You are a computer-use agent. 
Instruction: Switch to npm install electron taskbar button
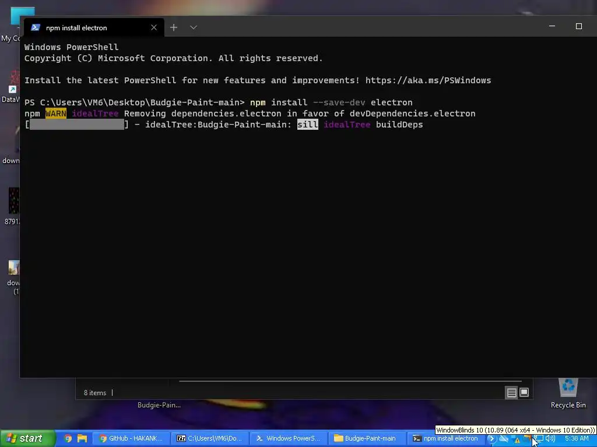coord(446,438)
